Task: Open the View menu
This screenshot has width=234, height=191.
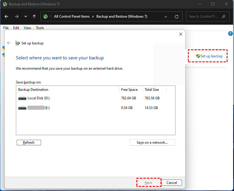Action: [x=27, y=28]
